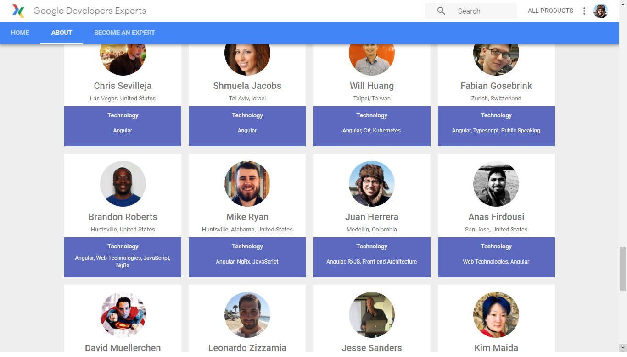The height and width of the screenshot is (357, 627).
Task: Open Anas Firdousi name link
Action: tap(496, 217)
